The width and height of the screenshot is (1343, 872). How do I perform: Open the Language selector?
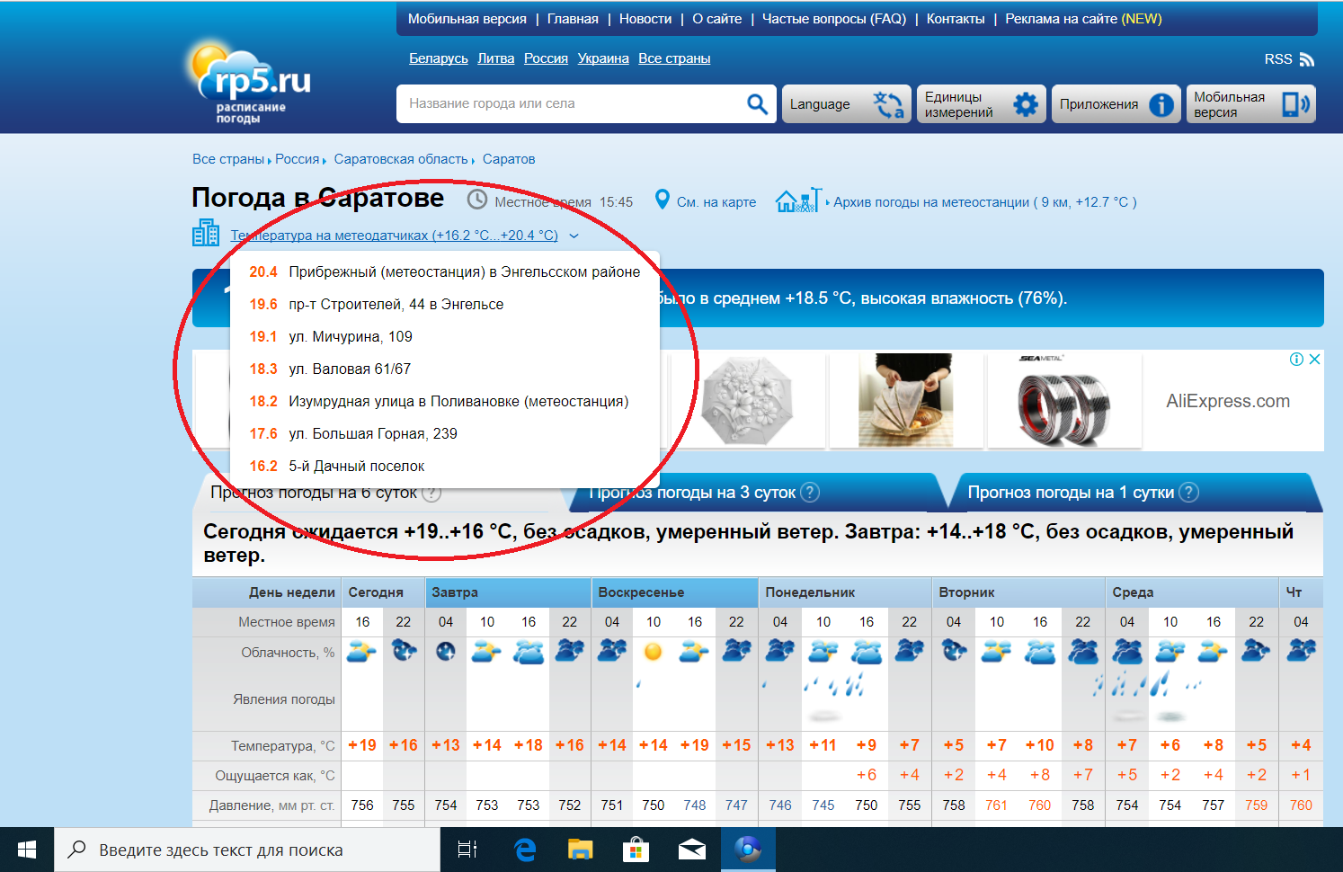[x=846, y=104]
